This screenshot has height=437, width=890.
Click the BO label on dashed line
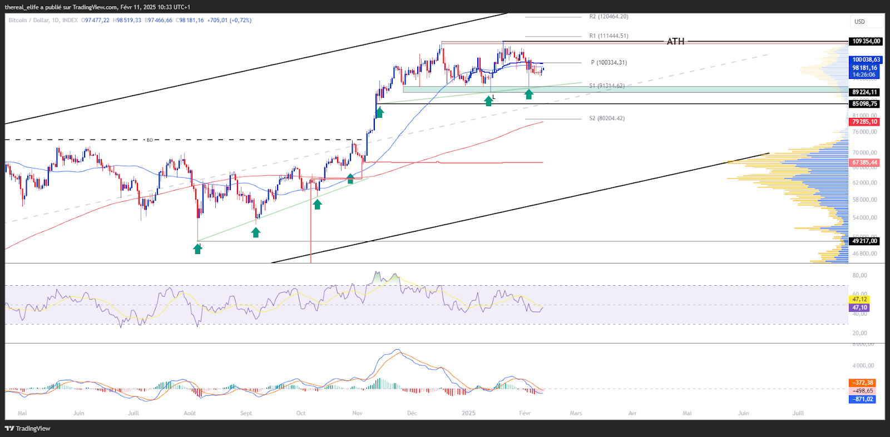pos(150,140)
